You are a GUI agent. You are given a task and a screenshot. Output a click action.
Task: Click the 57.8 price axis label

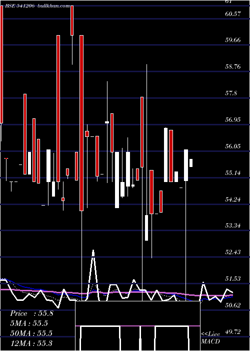point(231,93)
